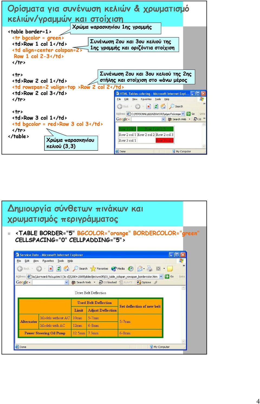
Task: Open Options in Service Data Google toolbar
Action: tap(144, 282)
